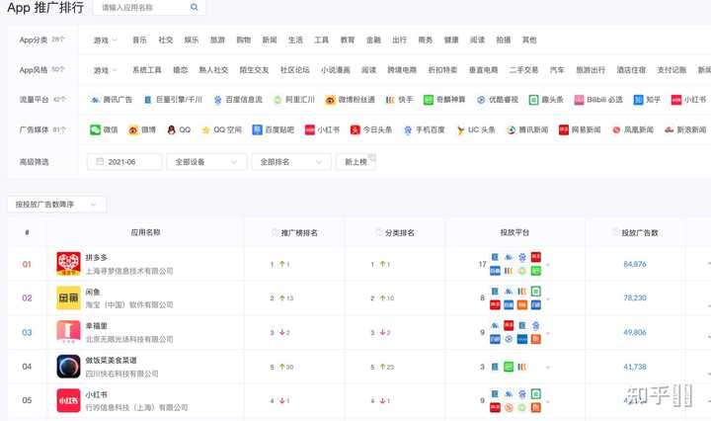
Task: Select 快手 traffic platform
Action: pos(400,100)
